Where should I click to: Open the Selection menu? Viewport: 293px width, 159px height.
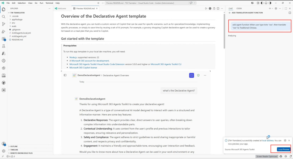pos(22,3)
